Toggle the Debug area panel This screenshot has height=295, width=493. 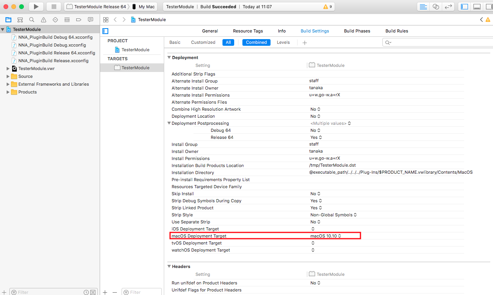(477, 7)
